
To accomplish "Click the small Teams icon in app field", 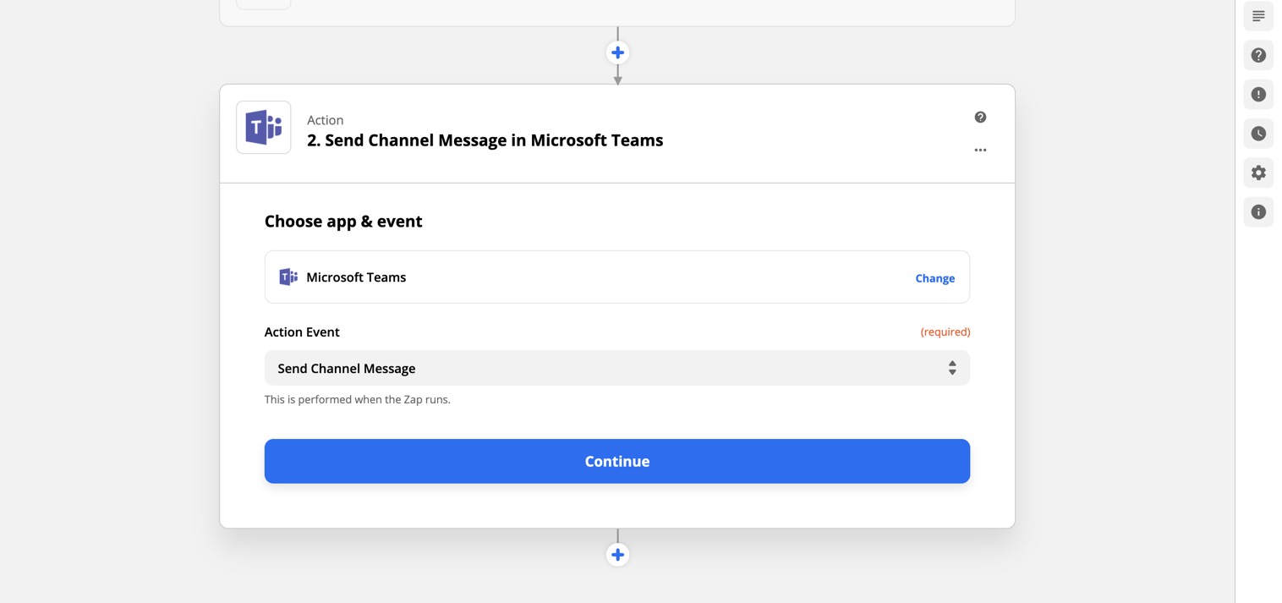I will (288, 277).
